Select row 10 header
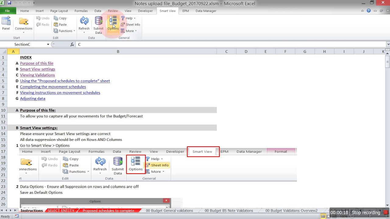The width and height of the screenshot is (390, 219). point(3,110)
